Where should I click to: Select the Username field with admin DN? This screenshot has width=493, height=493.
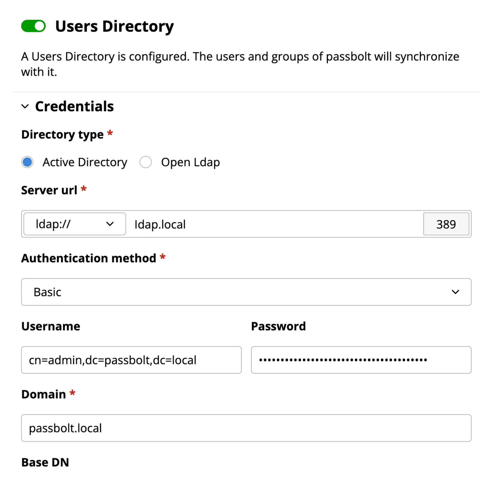tap(131, 360)
